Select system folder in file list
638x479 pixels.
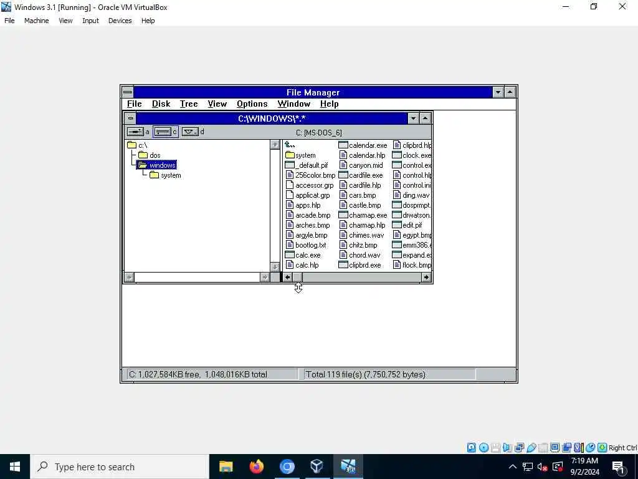[300, 155]
